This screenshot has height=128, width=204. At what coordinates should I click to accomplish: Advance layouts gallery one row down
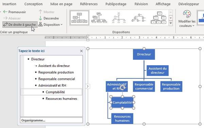click(171, 18)
